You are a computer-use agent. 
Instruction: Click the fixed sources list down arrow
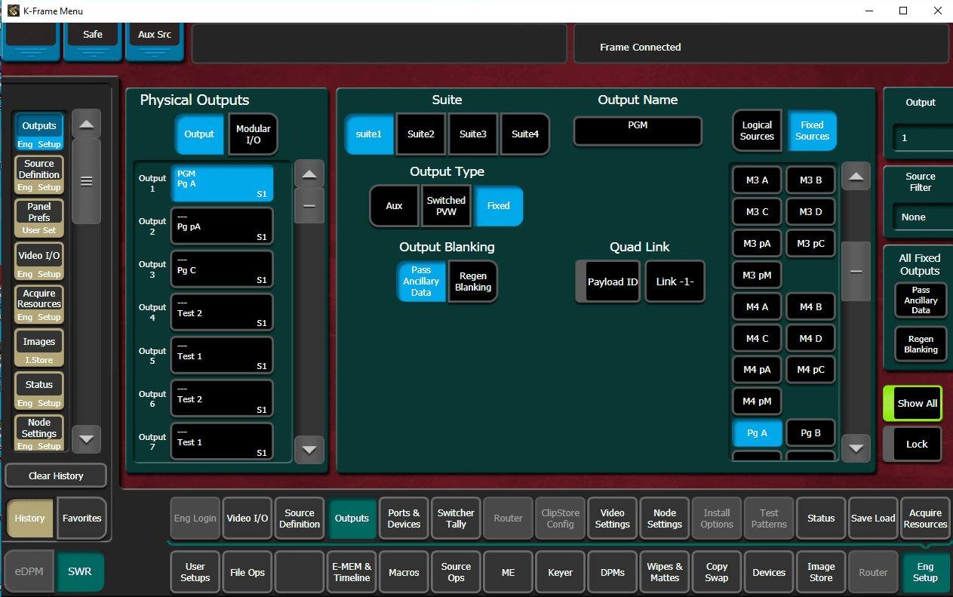pos(855,448)
